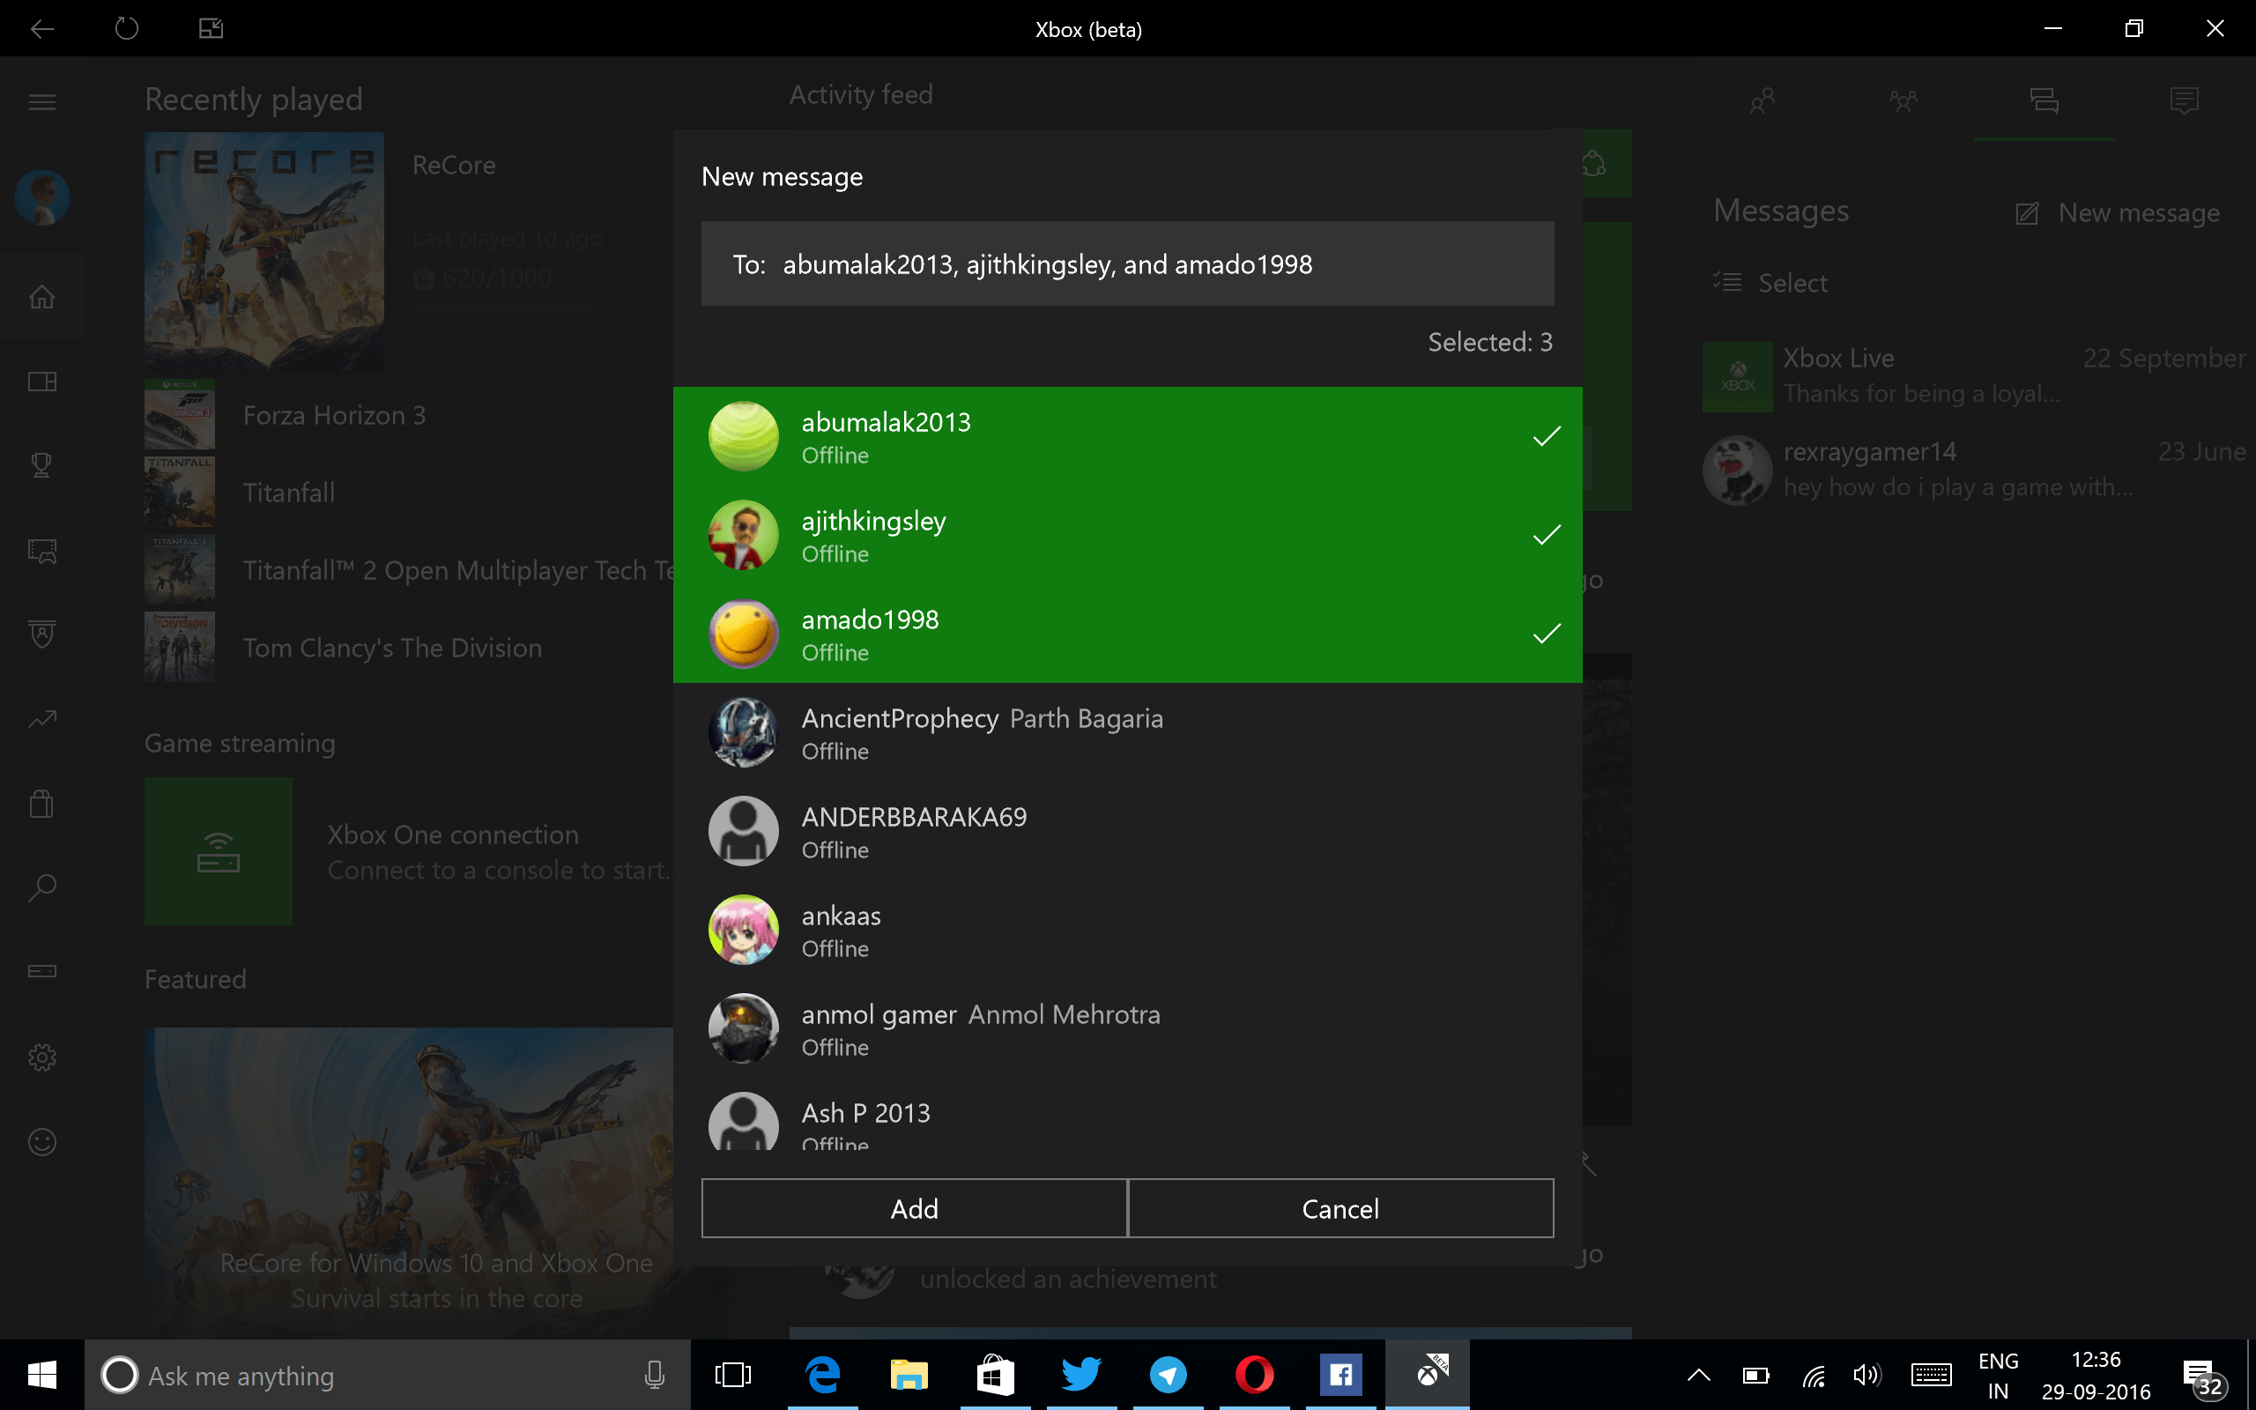
Task: Select Ash P 2013 as recipient
Action: [x=1127, y=1117]
